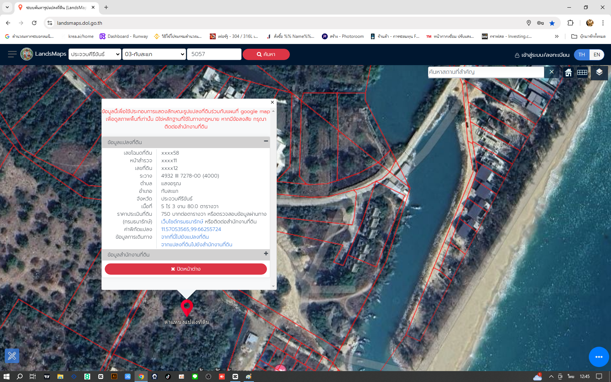Click the red parcel location pin
Viewport: 611px width, 382px height.
point(187,308)
